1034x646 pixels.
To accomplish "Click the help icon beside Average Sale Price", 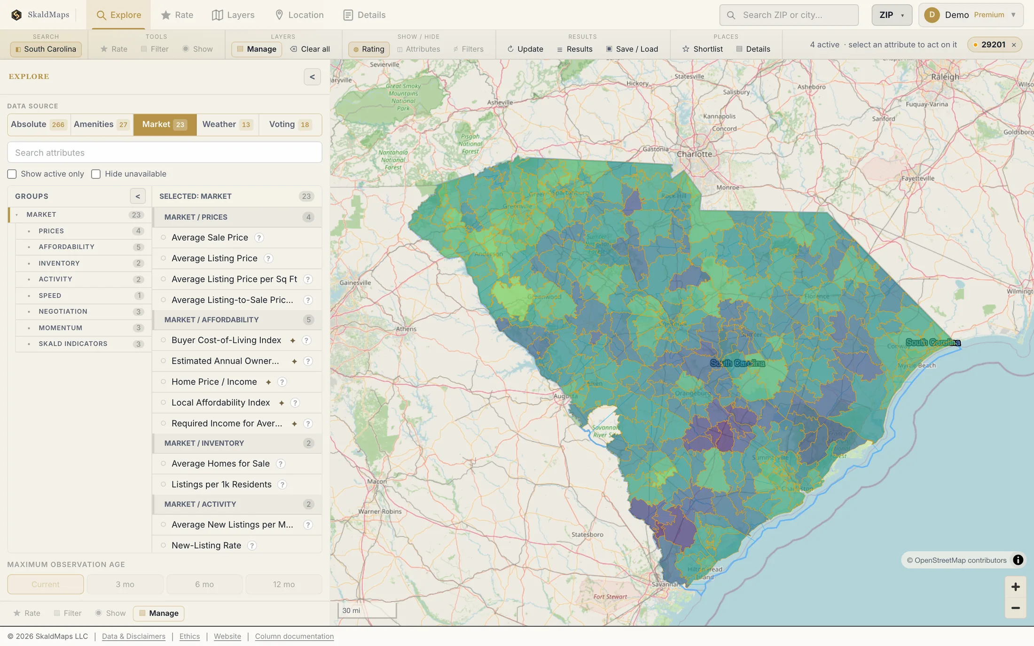I will pos(259,238).
